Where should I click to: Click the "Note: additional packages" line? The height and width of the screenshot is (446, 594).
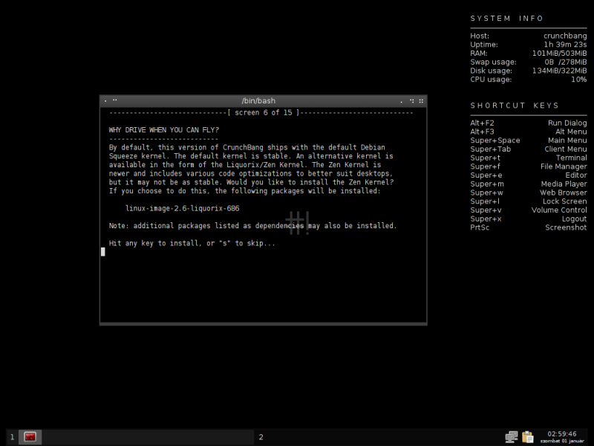(x=252, y=226)
